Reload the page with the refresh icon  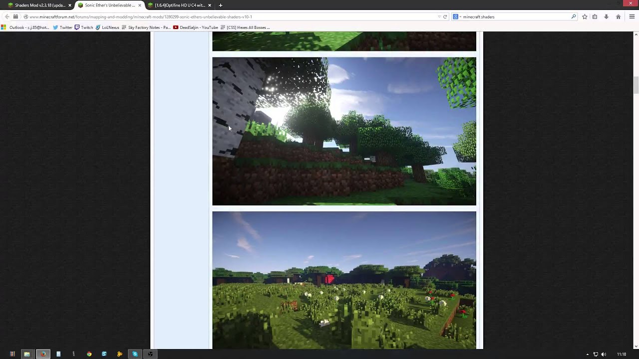445,16
